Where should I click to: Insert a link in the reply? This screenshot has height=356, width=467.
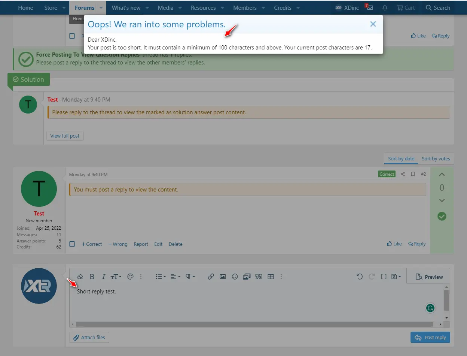point(211,277)
